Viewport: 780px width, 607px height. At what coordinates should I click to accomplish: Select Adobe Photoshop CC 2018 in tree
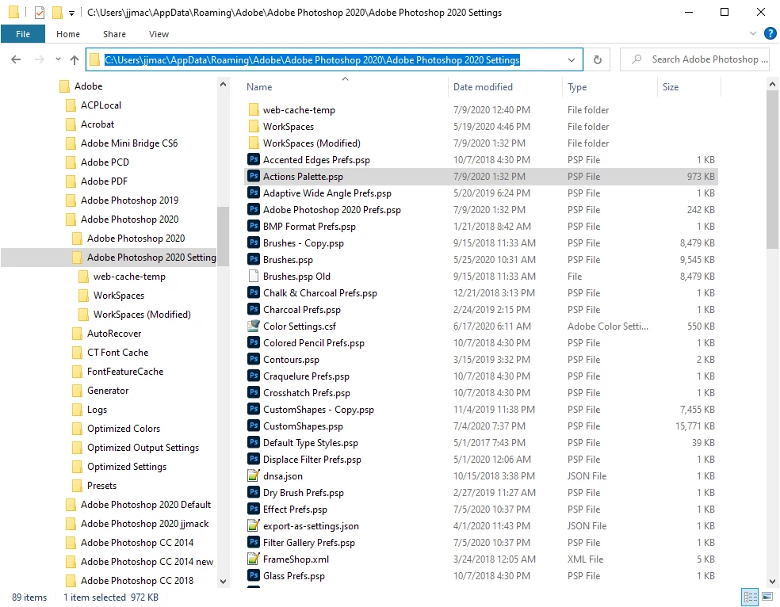click(137, 580)
